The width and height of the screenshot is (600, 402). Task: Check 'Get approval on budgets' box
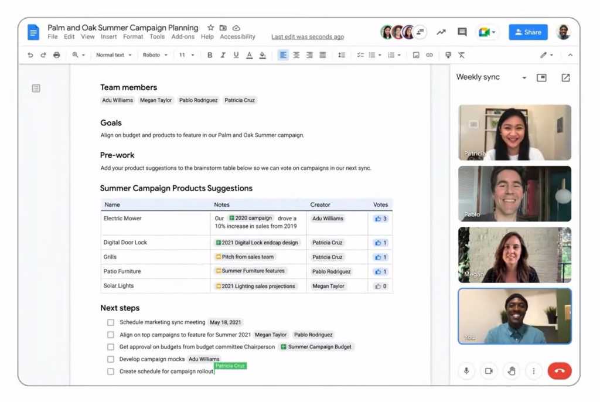click(111, 347)
